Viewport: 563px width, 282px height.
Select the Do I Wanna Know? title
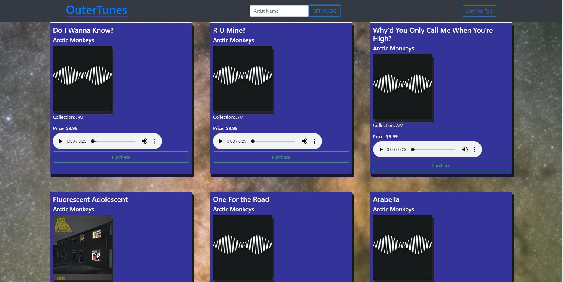tap(83, 30)
